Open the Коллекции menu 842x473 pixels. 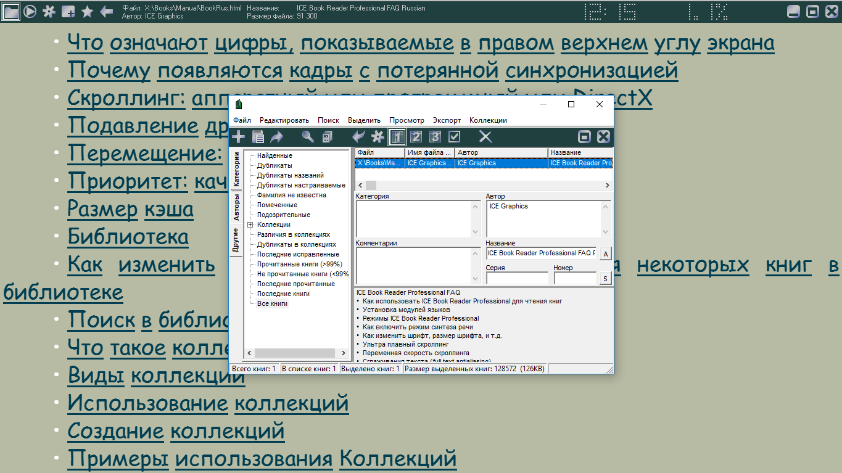488,120
